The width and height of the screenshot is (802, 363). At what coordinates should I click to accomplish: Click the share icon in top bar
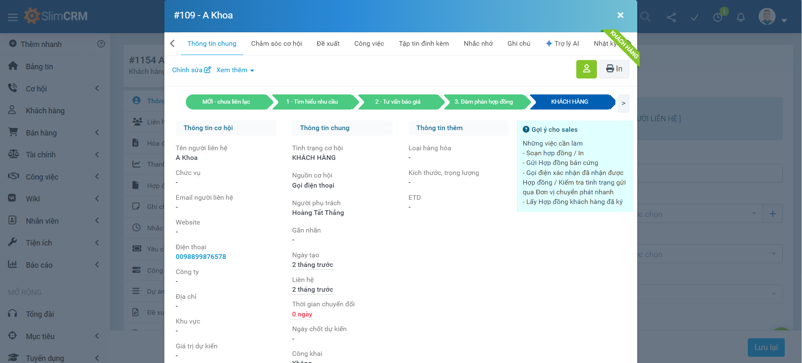[671, 17]
